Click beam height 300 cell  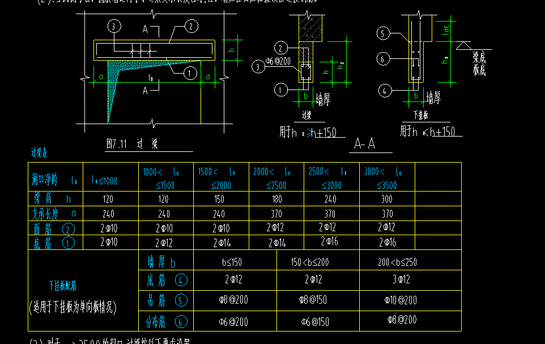point(386,199)
